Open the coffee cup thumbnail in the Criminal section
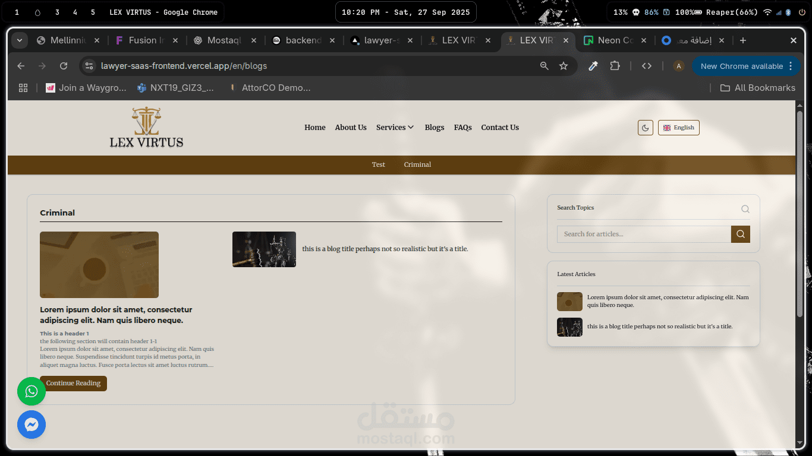 [x=99, y=265]
